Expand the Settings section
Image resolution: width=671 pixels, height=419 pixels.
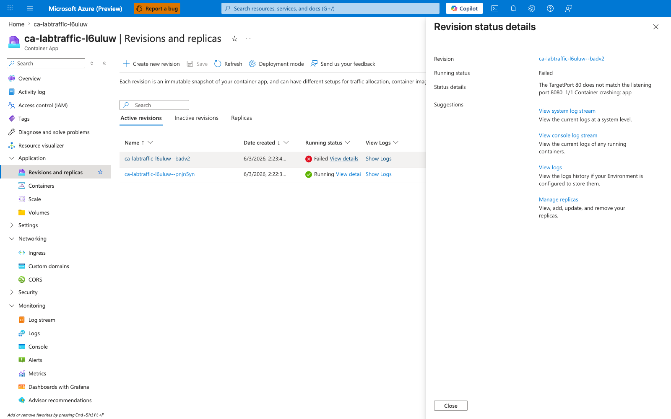pyautogui.click(x=12, y=225)
